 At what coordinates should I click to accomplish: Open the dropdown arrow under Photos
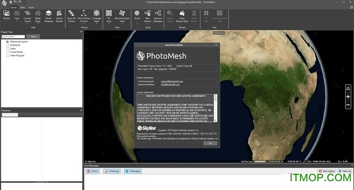[x=6, y=21]
